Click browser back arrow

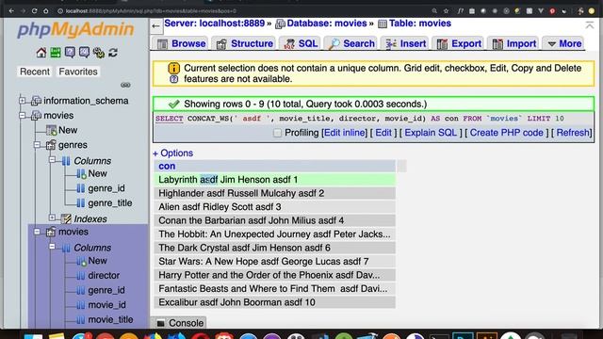tap(11, 11)
